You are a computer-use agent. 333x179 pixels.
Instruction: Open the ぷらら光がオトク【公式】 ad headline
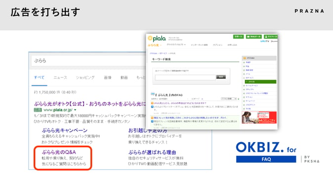(x=90, y=104)
